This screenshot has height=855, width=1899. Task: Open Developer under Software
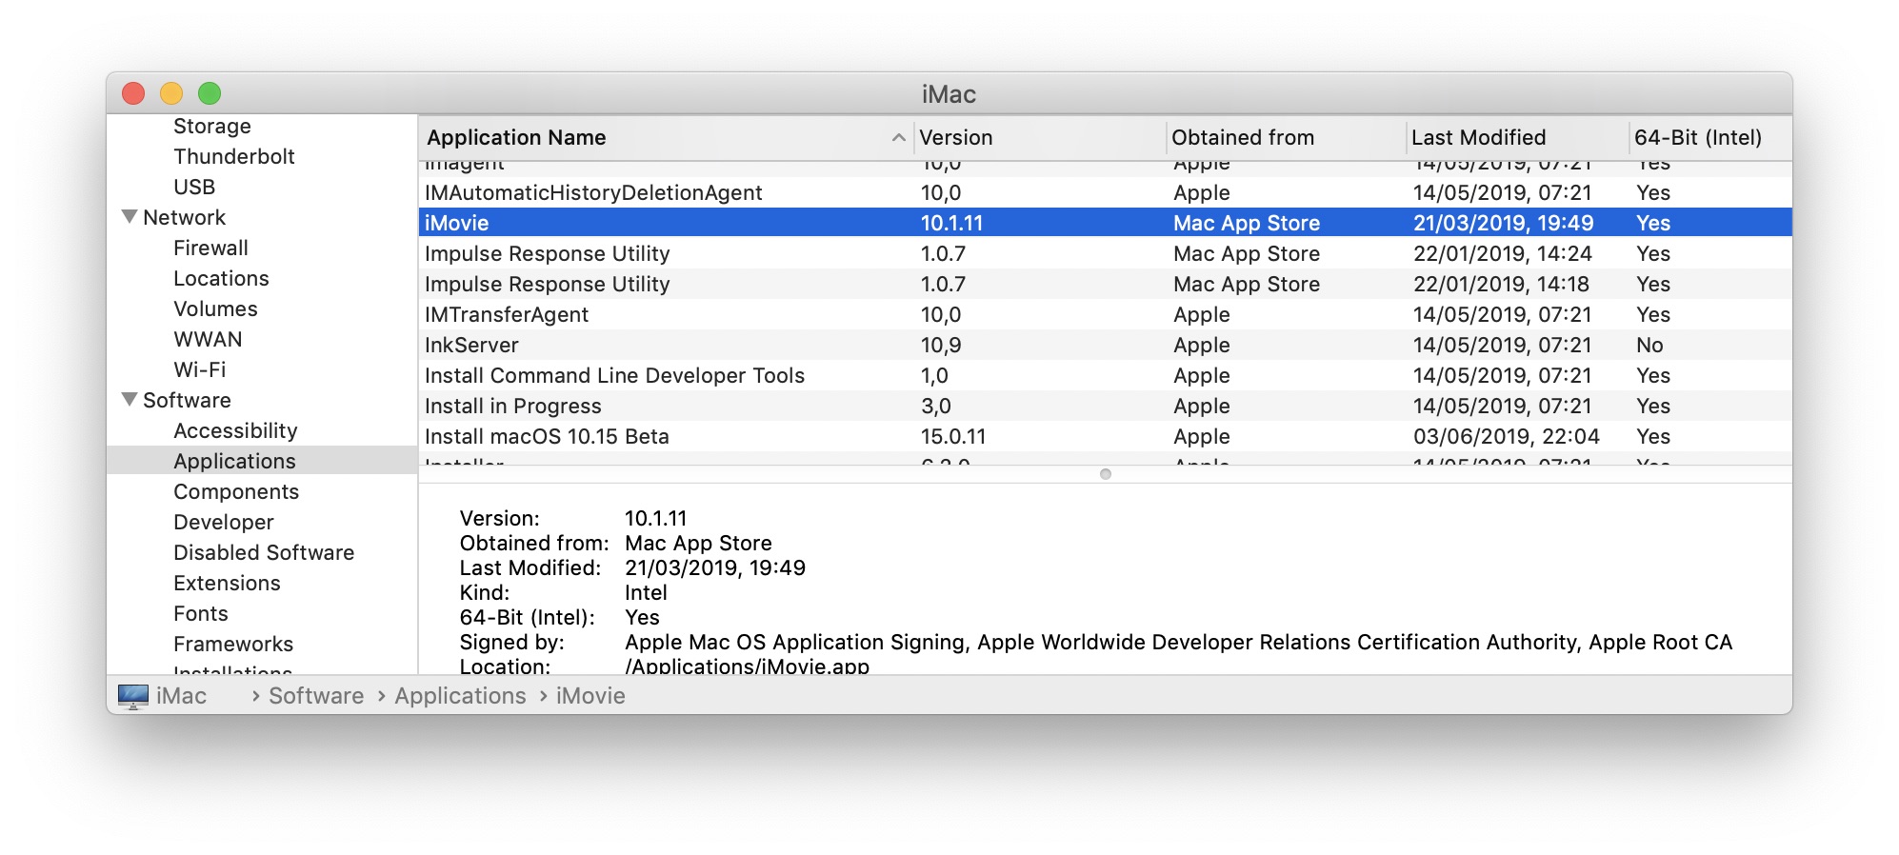pos(224,522)
